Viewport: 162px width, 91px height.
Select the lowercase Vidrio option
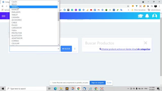point(34,30)
